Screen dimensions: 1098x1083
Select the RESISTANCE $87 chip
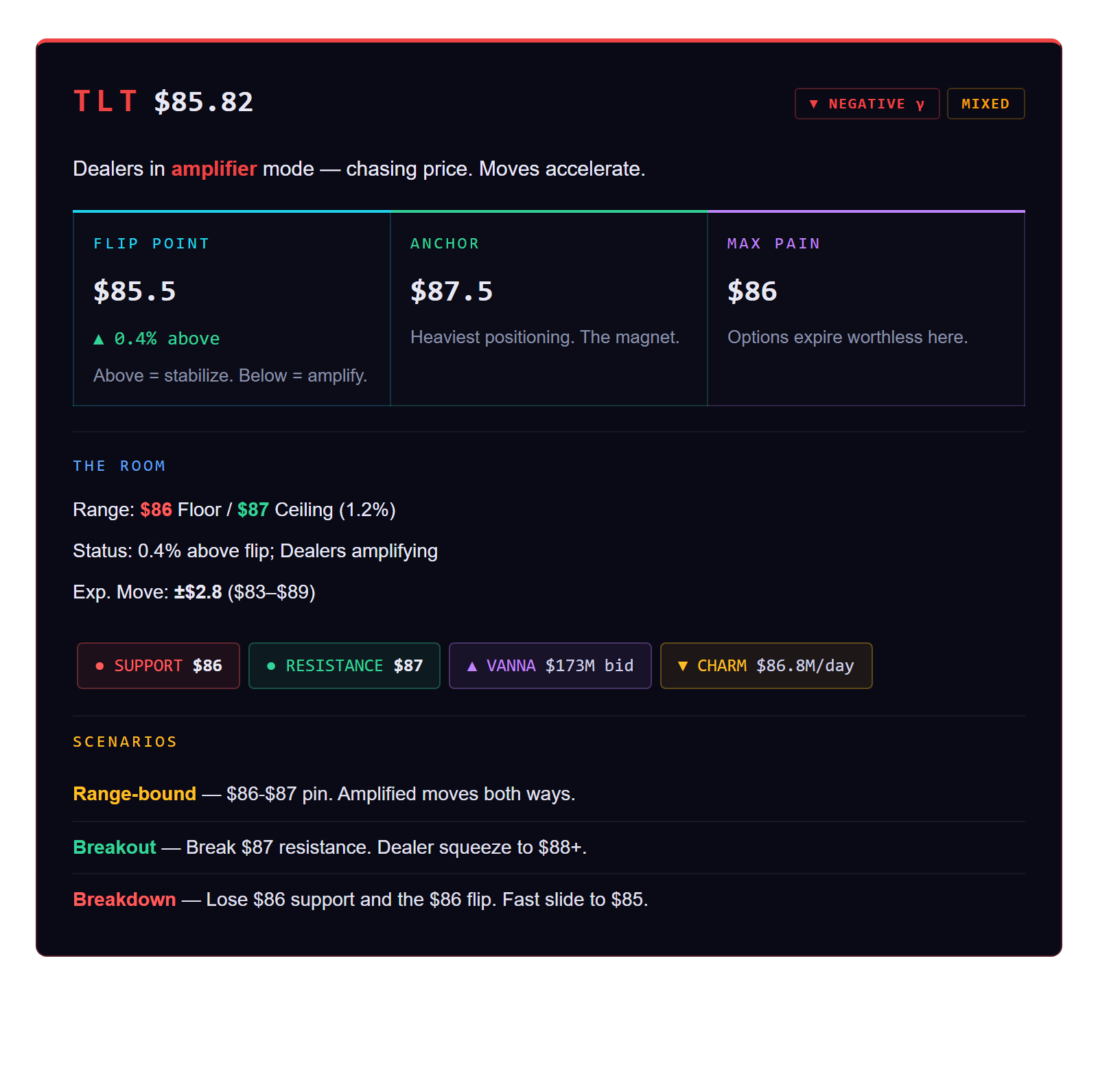coord(344,666)
